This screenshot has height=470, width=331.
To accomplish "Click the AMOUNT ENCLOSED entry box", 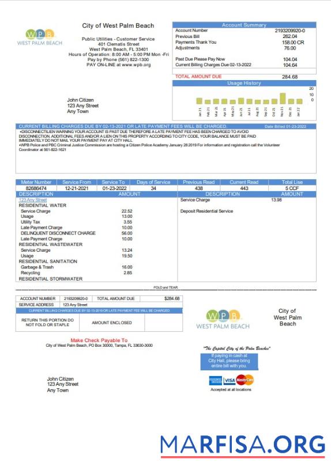I will click(x=164, y=323).
